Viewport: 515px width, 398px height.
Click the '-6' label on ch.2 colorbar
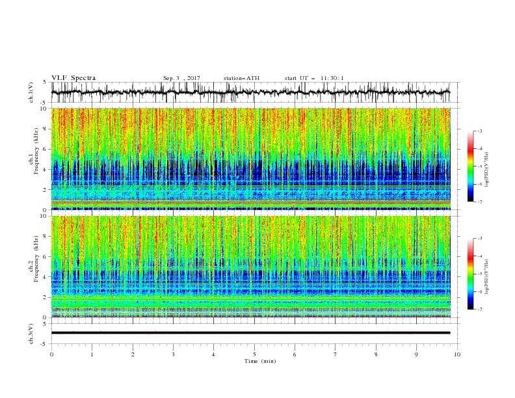click(480, 291)
